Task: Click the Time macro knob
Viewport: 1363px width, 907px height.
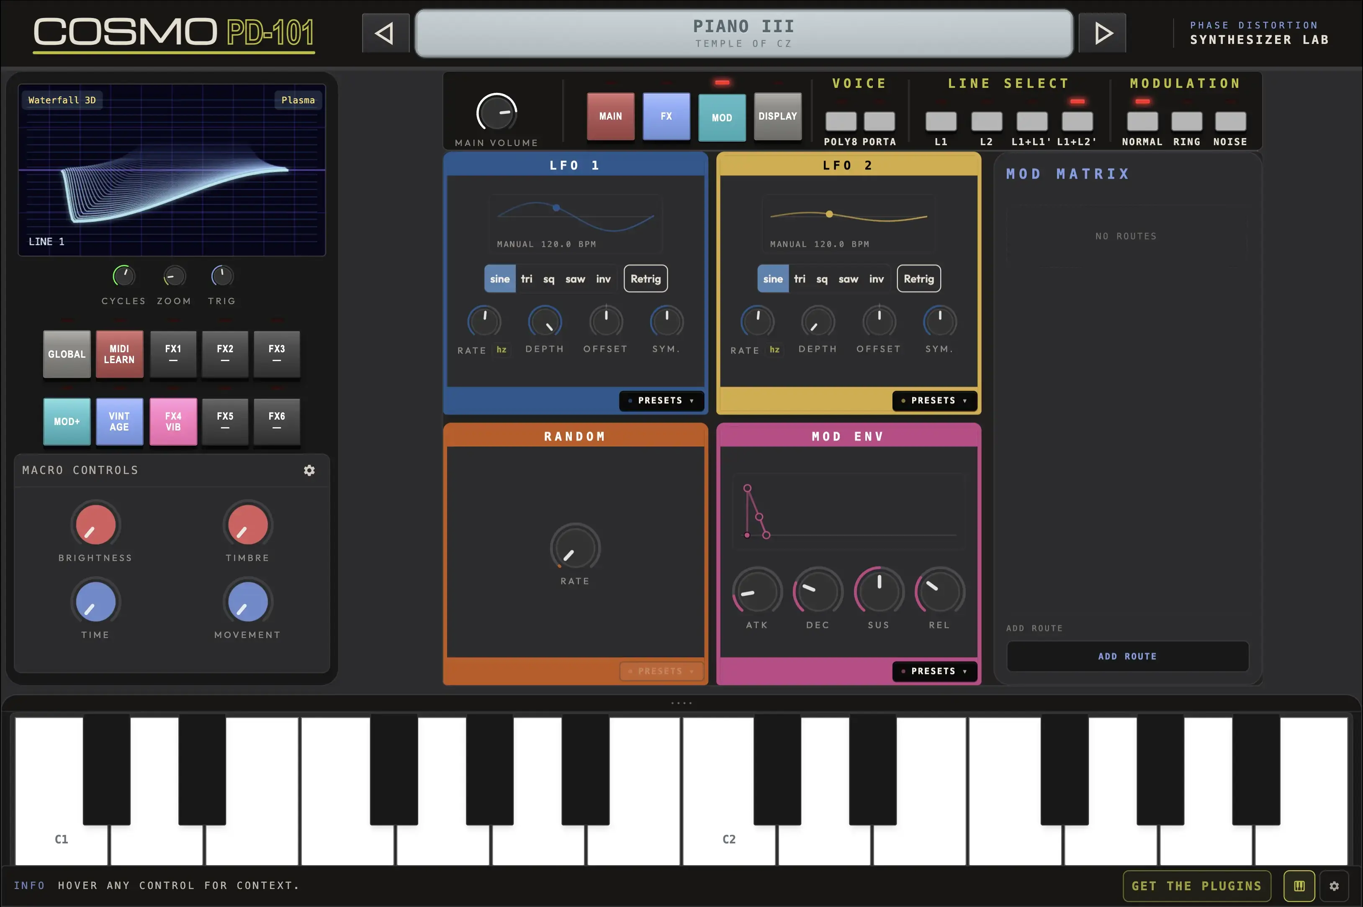Action: pos(95,602)
